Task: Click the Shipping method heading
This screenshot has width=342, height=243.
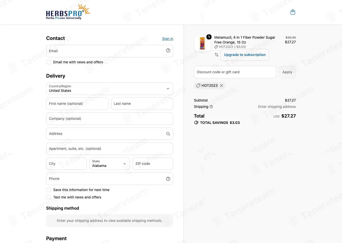Action: tap(63, 208)
